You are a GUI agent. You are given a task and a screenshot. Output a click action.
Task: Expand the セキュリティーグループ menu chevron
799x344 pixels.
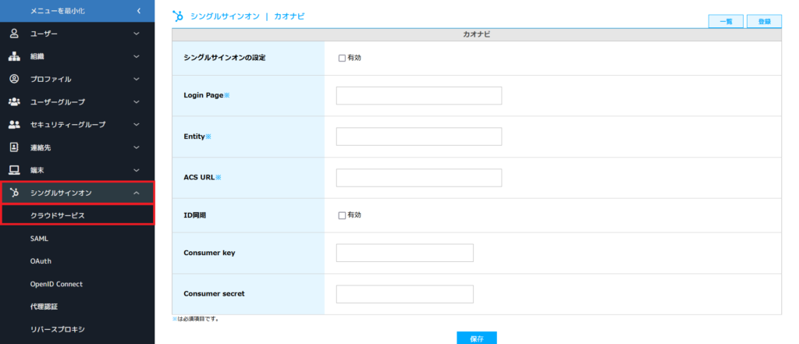pos(136,124)
